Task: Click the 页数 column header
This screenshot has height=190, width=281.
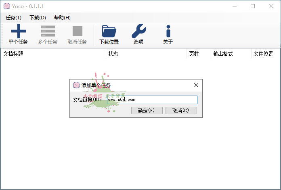Action: click(x=194, y=54)
